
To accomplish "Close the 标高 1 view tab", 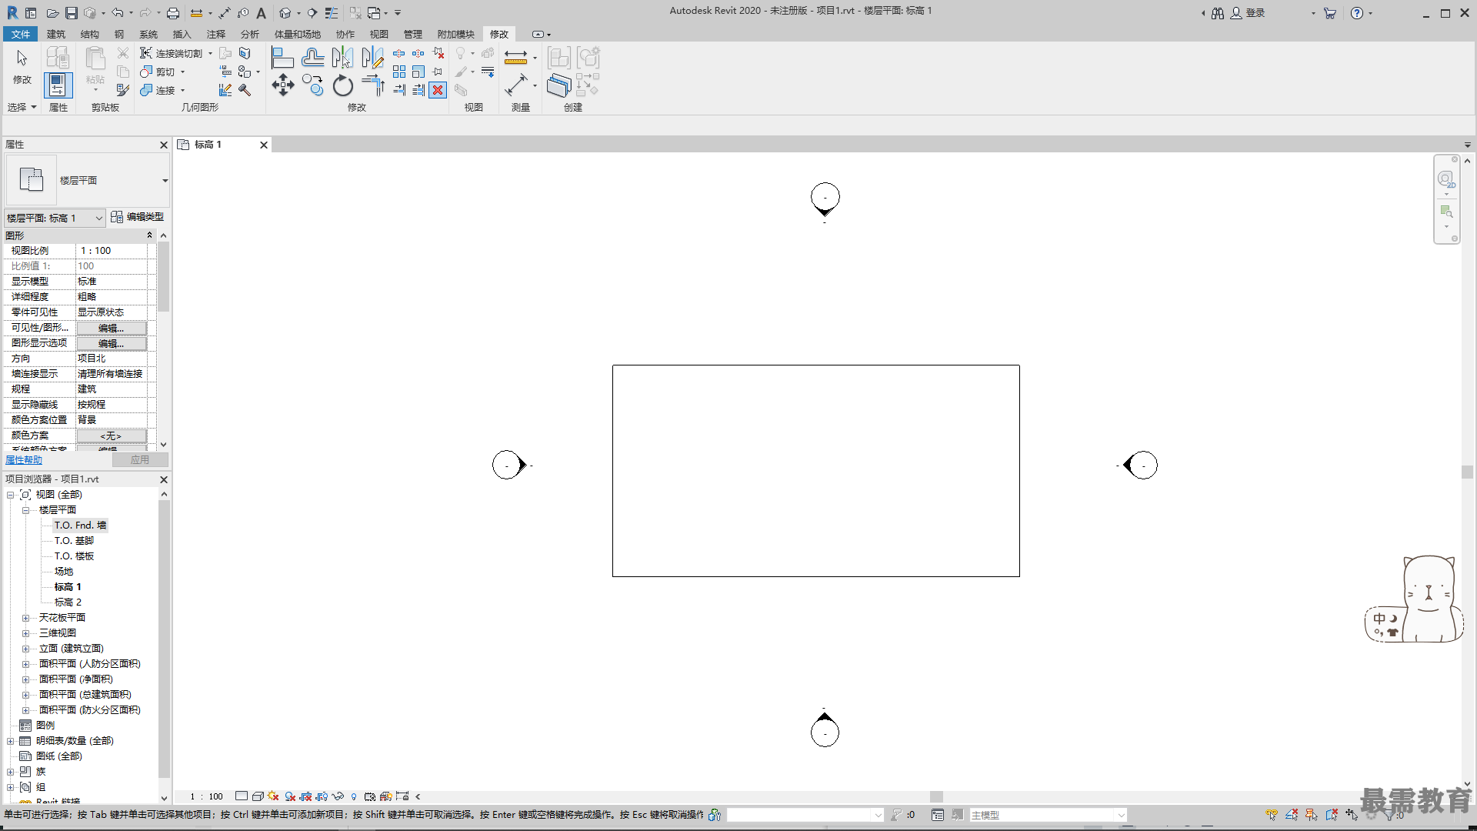I will (x=264, y=145).
